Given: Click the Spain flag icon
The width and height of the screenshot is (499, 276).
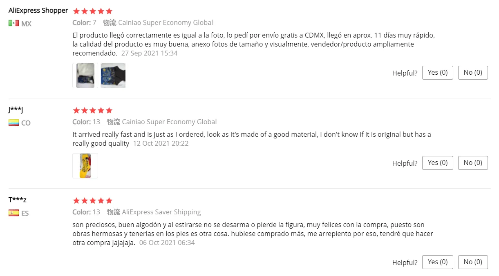Looking at the screenshot, I should [x=13, y=213].
